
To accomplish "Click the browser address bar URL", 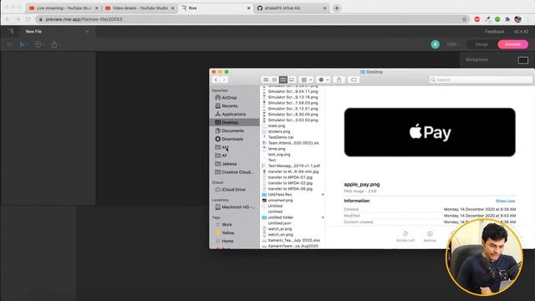I will pos(84,19).
